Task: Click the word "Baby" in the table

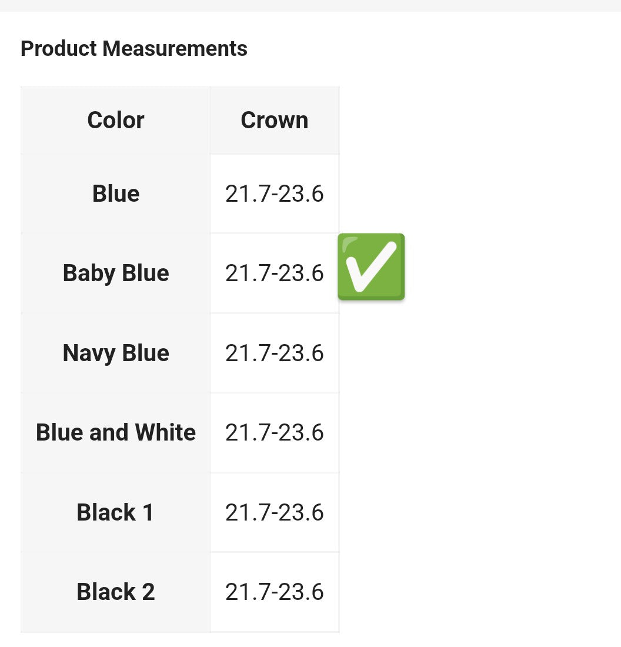Action: (89, 274)
